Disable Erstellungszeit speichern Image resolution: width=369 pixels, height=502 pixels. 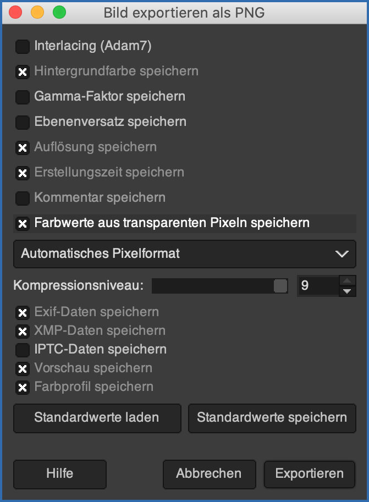[22, 173]
